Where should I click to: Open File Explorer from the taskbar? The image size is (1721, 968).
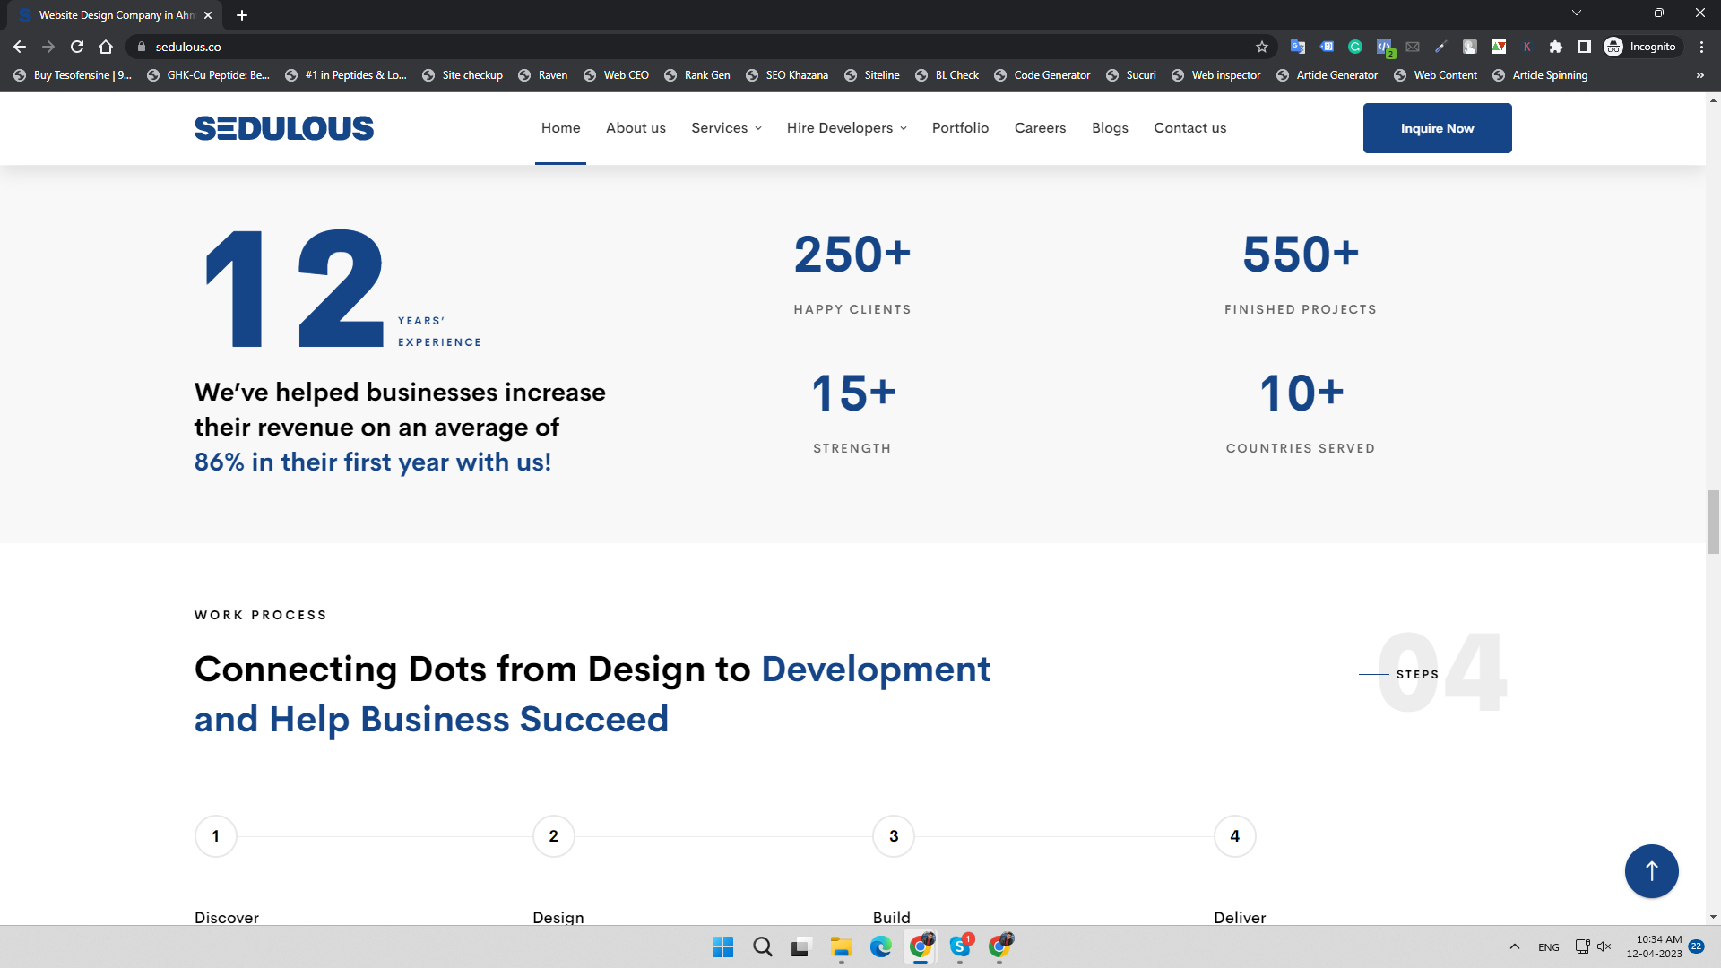point(841,946)
